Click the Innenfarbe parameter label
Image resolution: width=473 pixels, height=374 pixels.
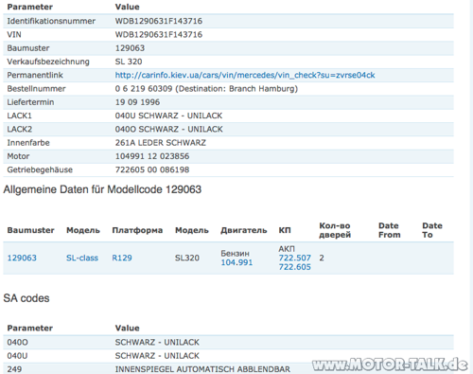point(28,143)
